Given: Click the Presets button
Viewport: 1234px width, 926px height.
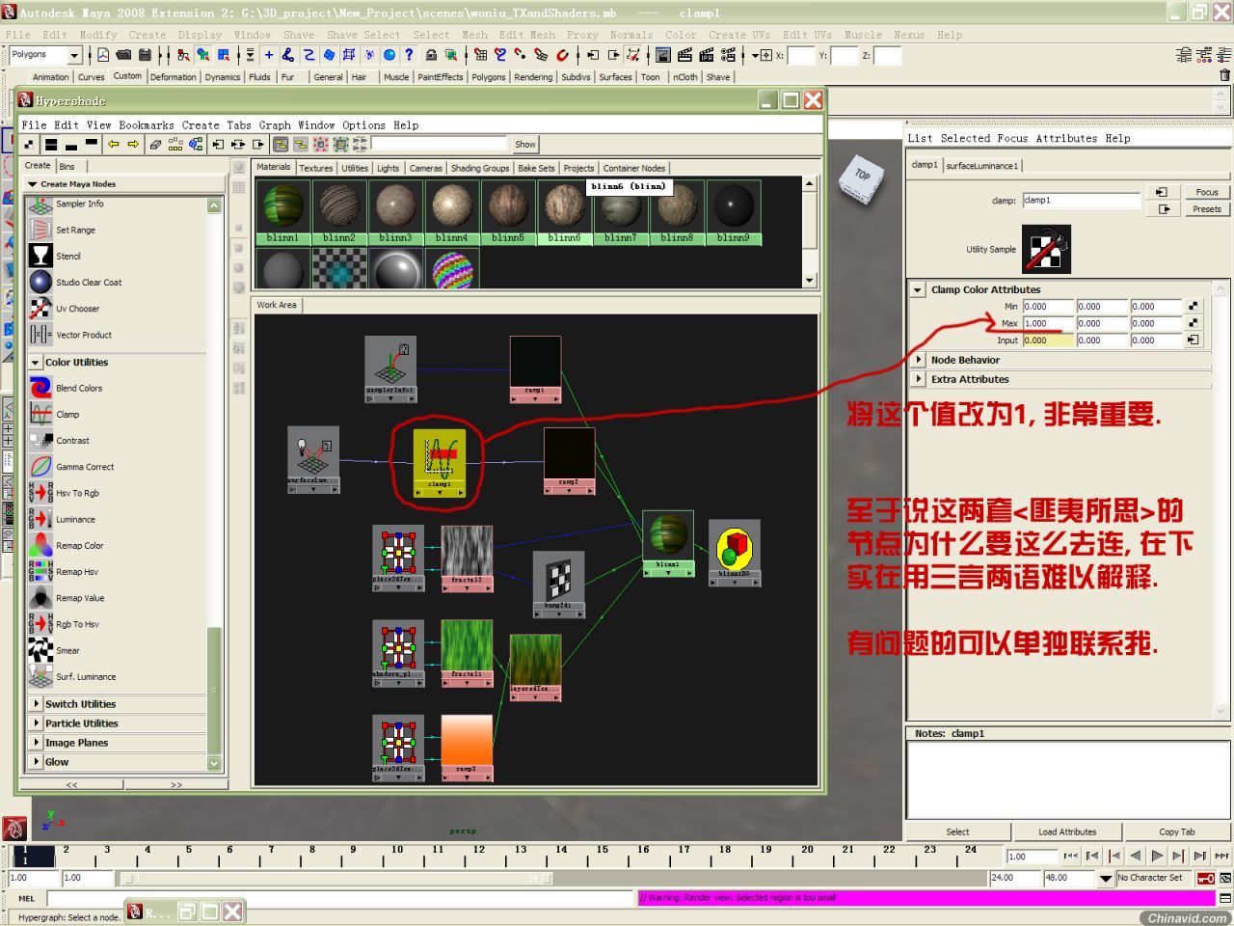Looking at the screenshot, I should coord(1206,208).
